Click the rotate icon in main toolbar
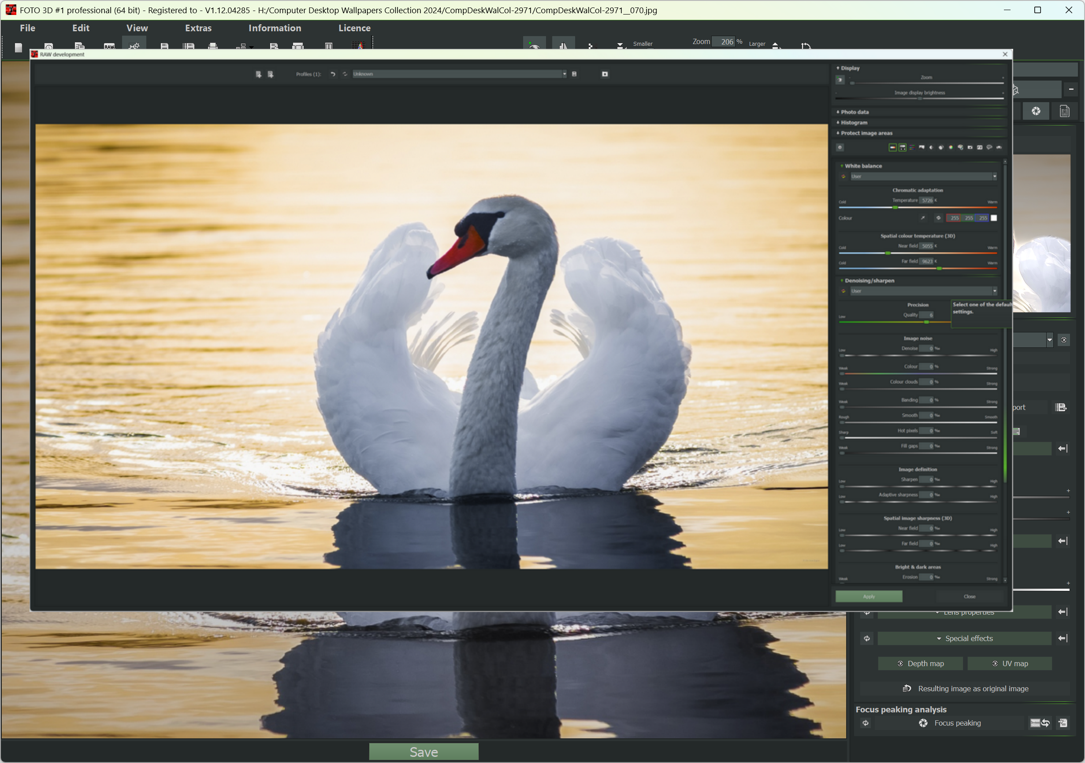Screen dimensions: 1085x763 click(x=806, y=46)
